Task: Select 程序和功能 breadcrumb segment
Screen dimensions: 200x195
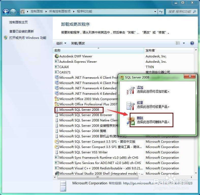Action: coord(85,11)
